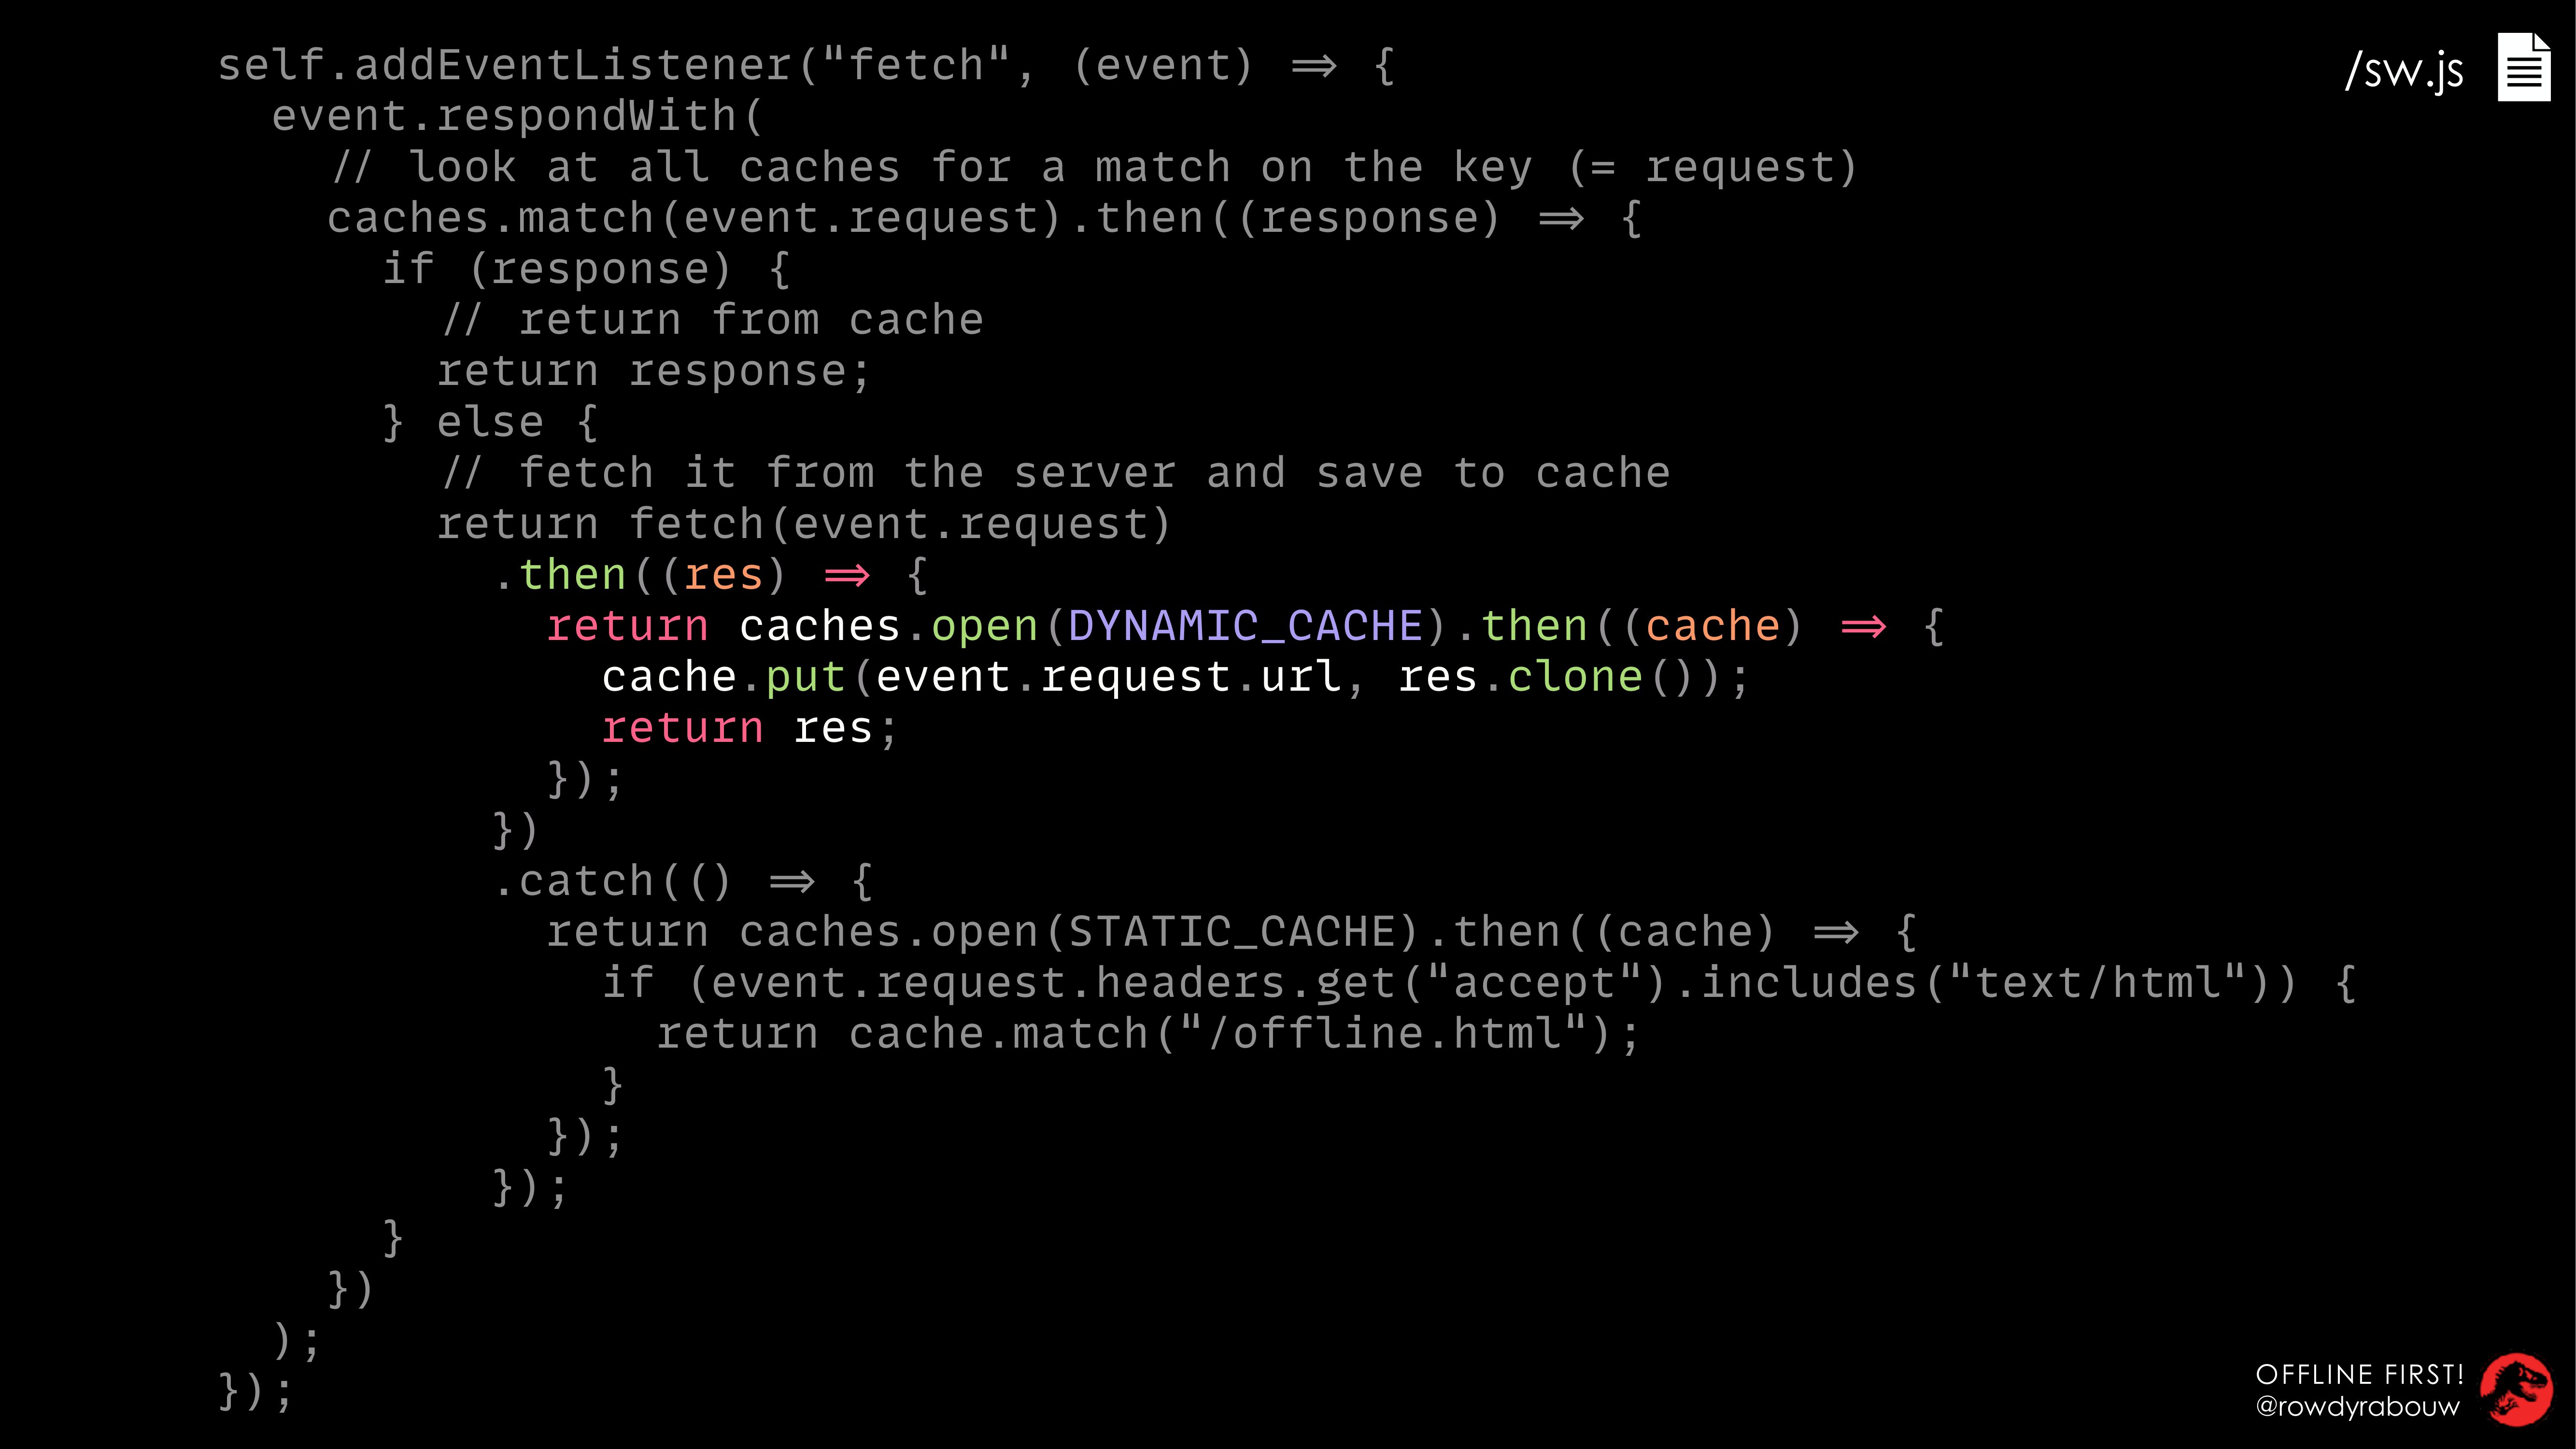
Task: Click the event.respondWith( line
Action: point(518,116)
